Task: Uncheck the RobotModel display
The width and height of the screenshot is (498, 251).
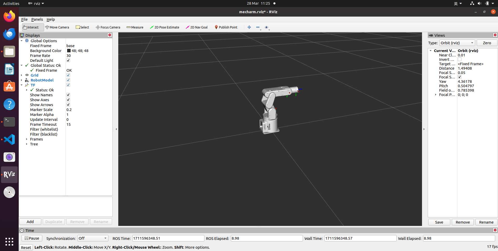Action: pos(68,80)
